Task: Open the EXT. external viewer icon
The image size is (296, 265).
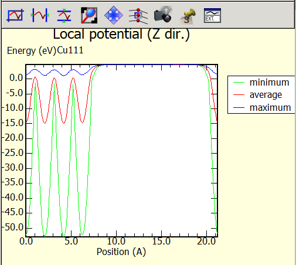Action: [212, 16]
